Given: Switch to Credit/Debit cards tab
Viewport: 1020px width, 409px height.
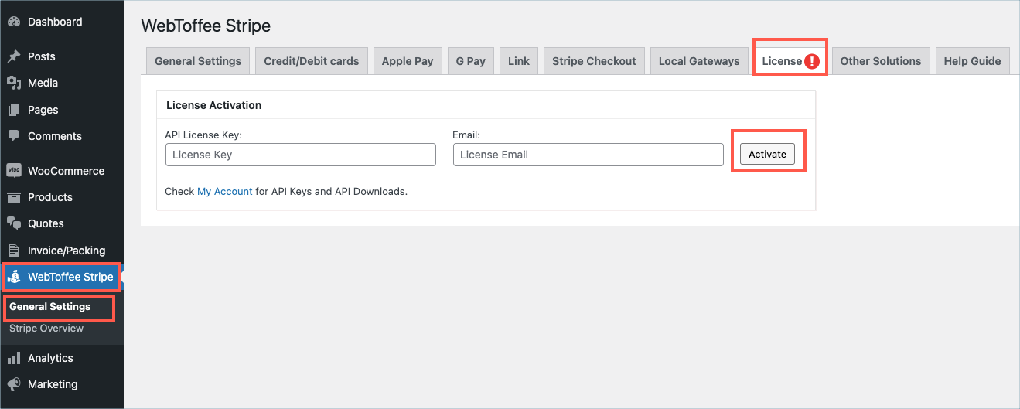Looking at the screenshot, I should coord(311,61).
